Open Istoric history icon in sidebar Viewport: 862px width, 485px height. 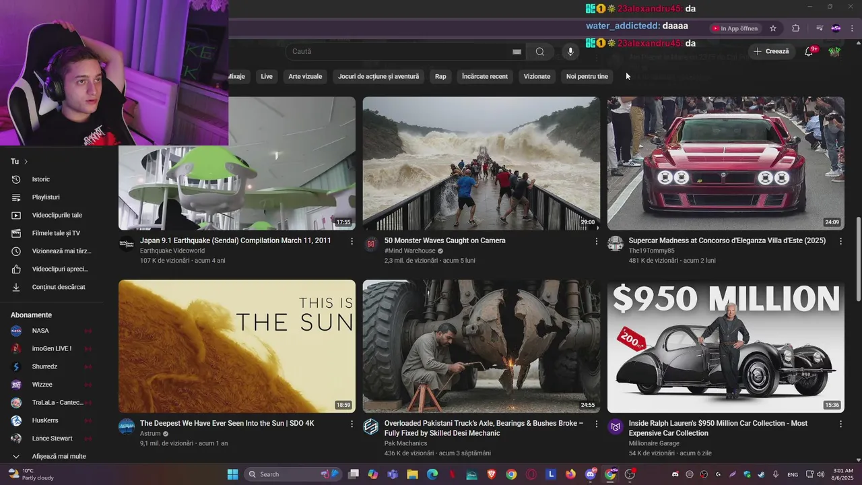click(x=16, y=179)
